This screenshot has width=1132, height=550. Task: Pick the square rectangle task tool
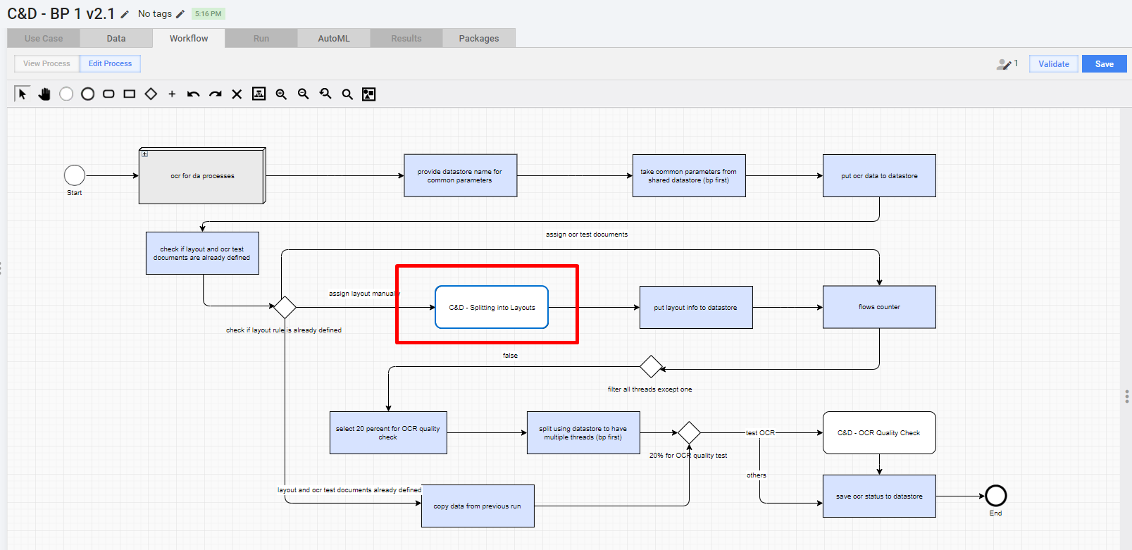(x=130, y=94)
